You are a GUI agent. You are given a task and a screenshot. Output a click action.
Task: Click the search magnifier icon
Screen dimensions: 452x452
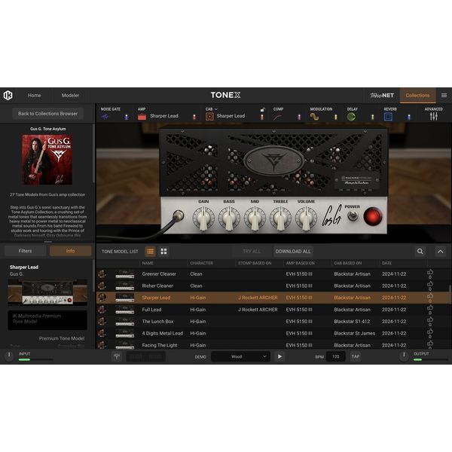(x=420, y=252)
